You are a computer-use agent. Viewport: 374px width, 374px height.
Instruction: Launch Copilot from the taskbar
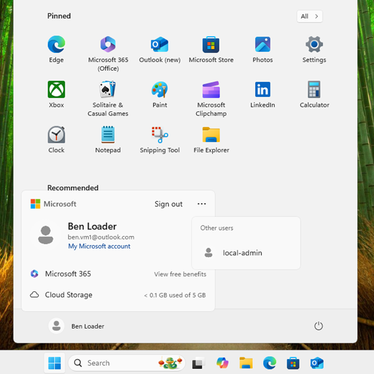(222, 363)
